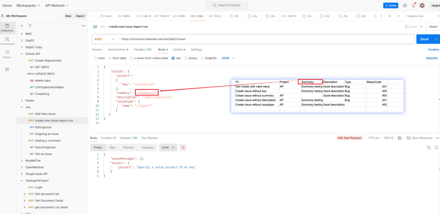This screenshot has width=440, height=214.
Task: Open Add New Issue request in Jira
Action: pos(45,114)
